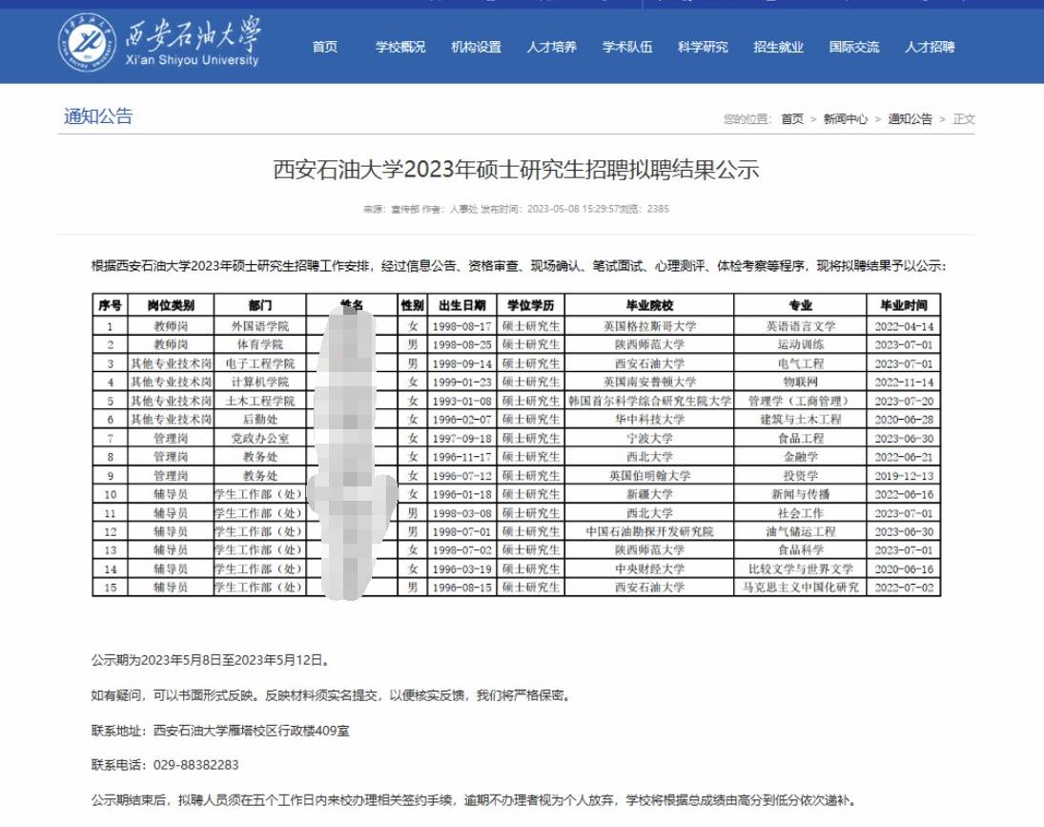Open the 人才培养 navigation item
Screen dimensions: 1044x827
551,47
